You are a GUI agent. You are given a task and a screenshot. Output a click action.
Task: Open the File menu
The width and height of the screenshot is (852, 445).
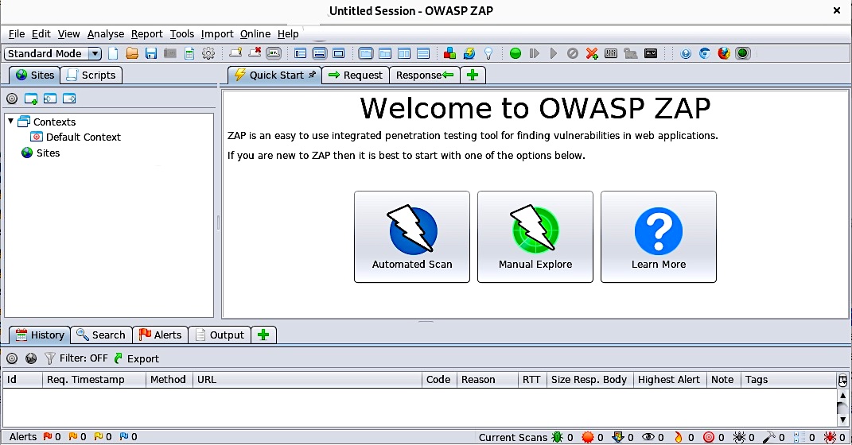tap(16, 33)
